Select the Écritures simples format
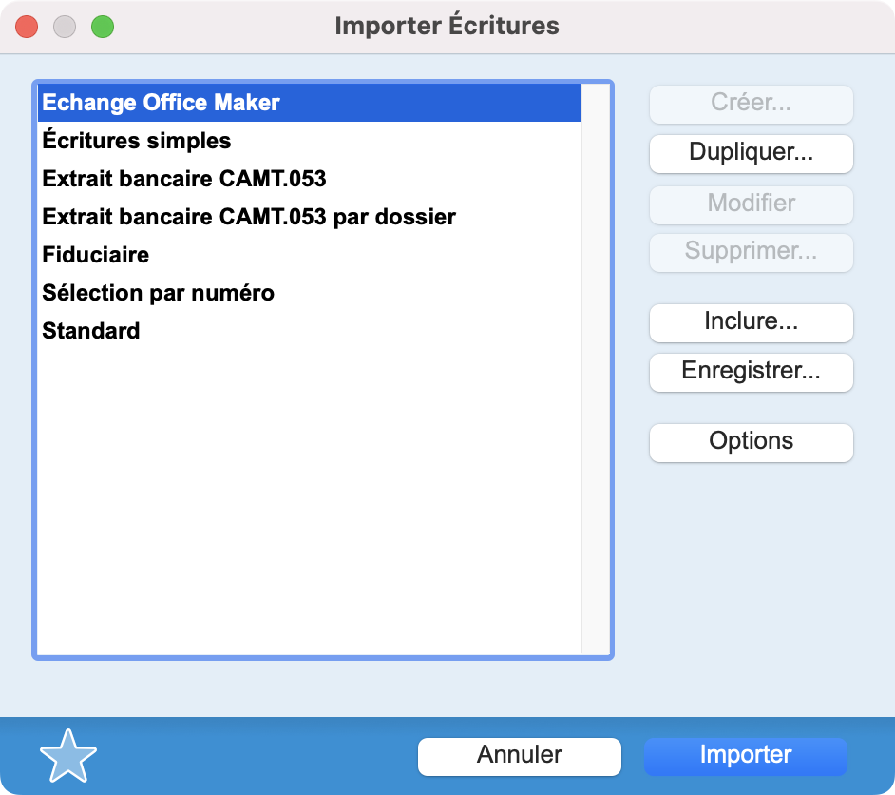Screen dimensions: 895x795 310,141
